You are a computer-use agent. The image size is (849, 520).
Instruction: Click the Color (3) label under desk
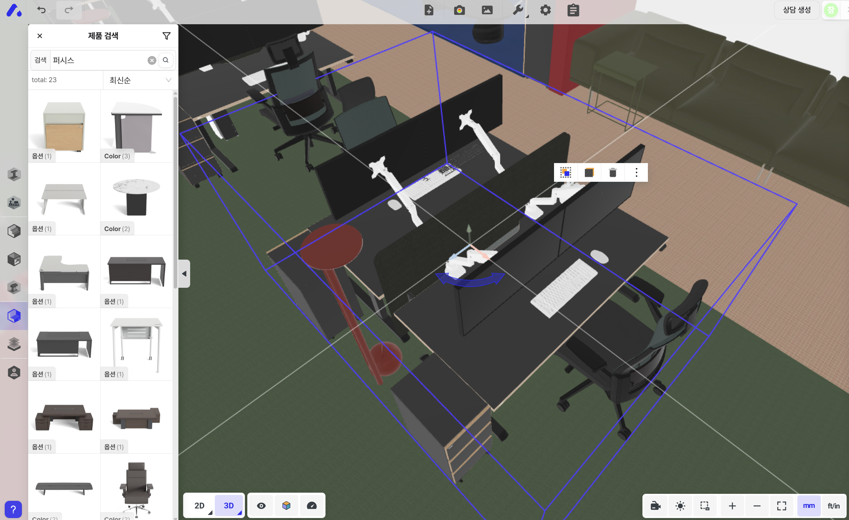coord(117,156)
